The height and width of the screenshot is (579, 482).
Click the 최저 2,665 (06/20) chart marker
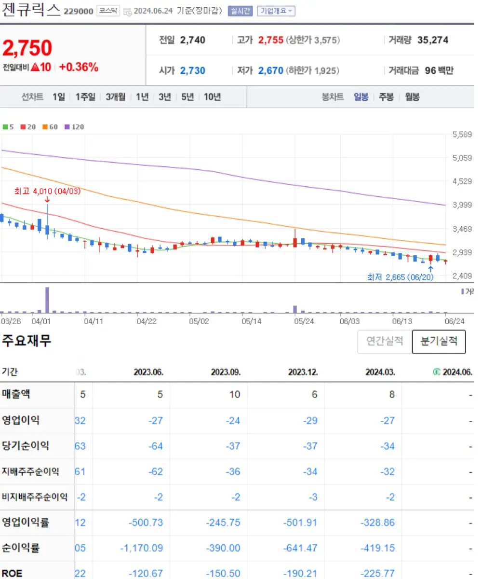[400, 277]
